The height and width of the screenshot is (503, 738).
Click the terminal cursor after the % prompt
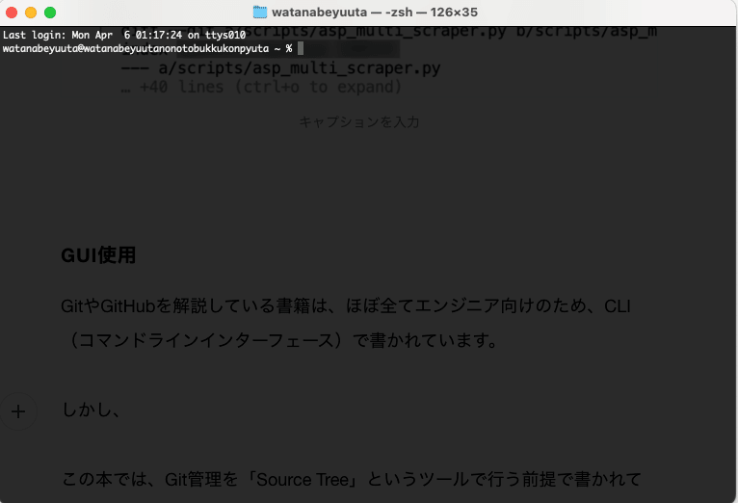point(302,48)
